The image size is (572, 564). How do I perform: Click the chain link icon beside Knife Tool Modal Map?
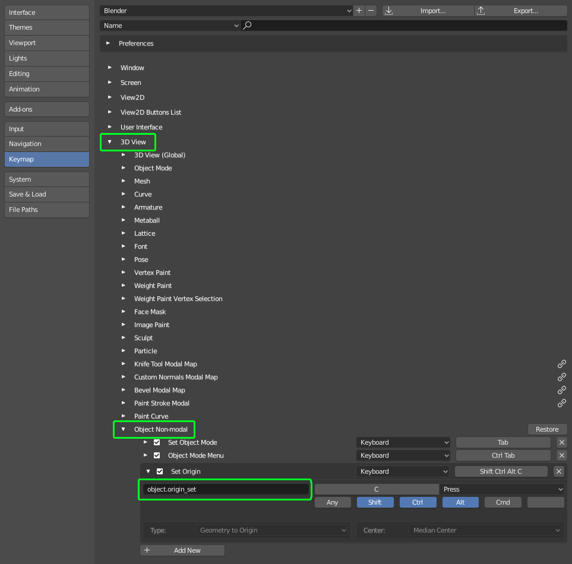[561, 364]
